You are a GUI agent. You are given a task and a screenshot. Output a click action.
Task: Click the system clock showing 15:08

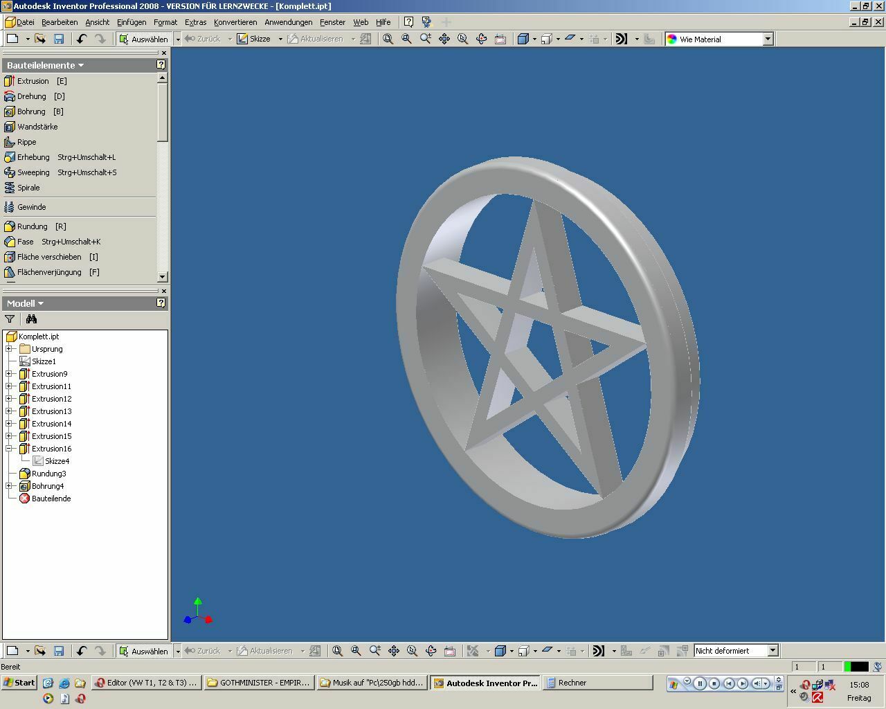pyautogui.click(x=859, y=685)
